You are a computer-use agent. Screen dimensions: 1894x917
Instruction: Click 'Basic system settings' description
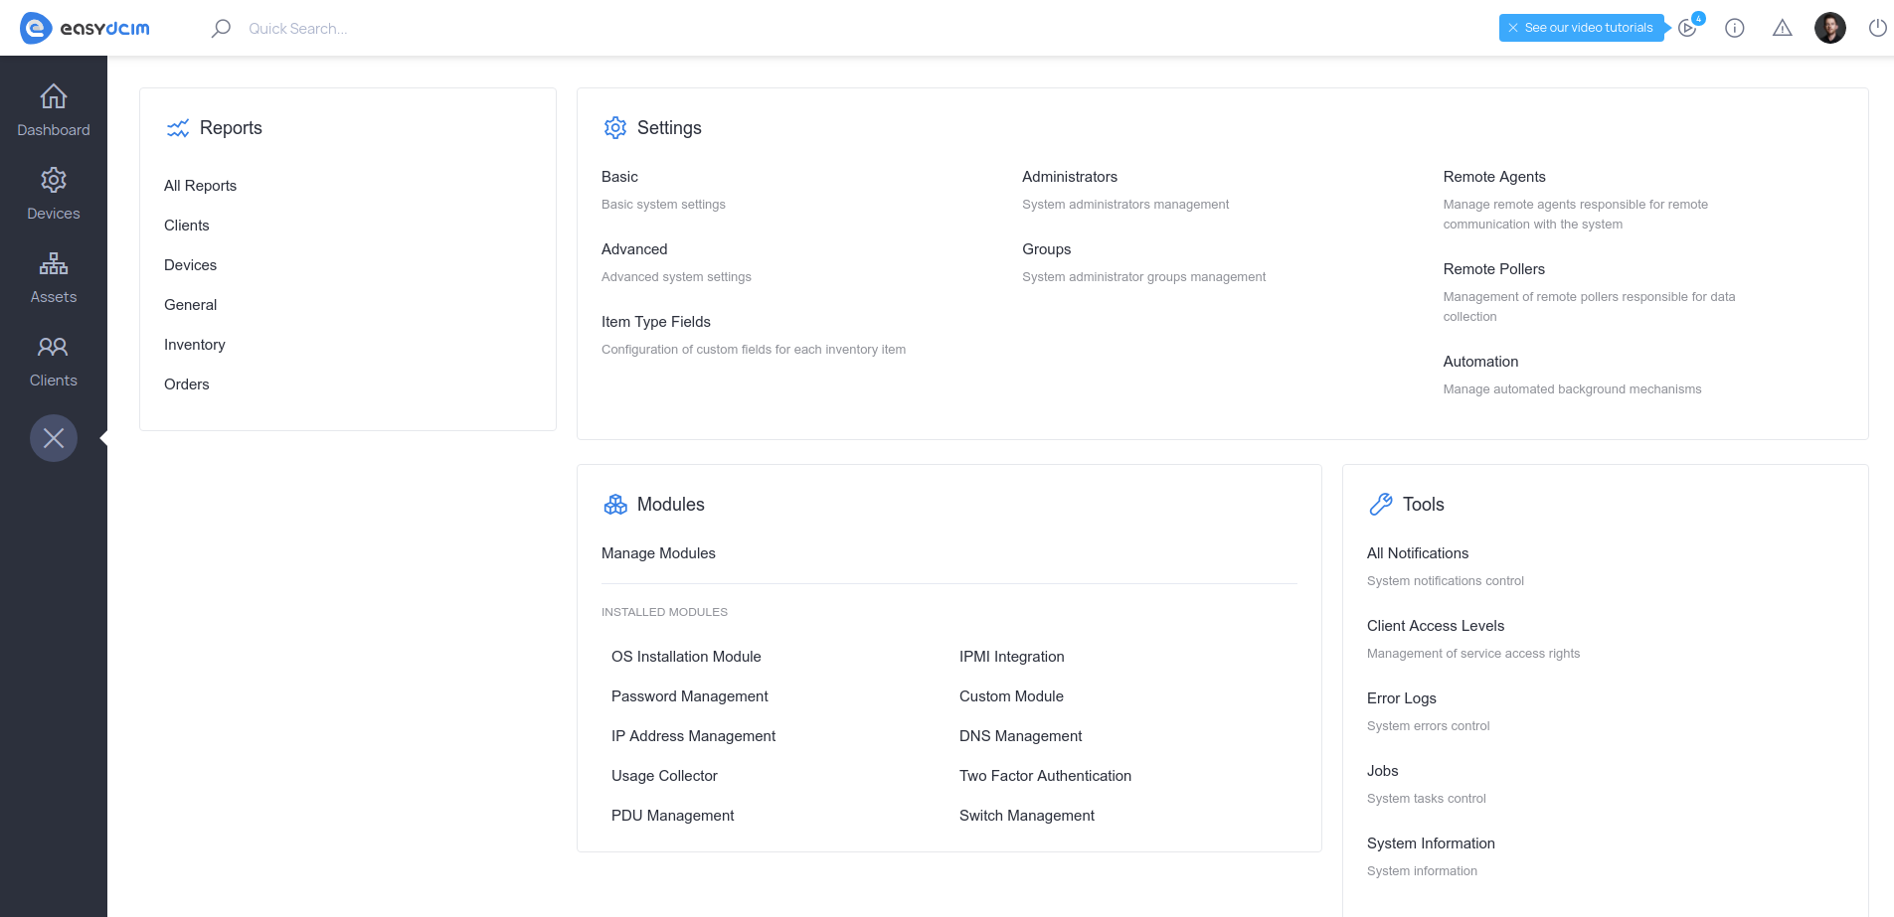click(663, 205)
